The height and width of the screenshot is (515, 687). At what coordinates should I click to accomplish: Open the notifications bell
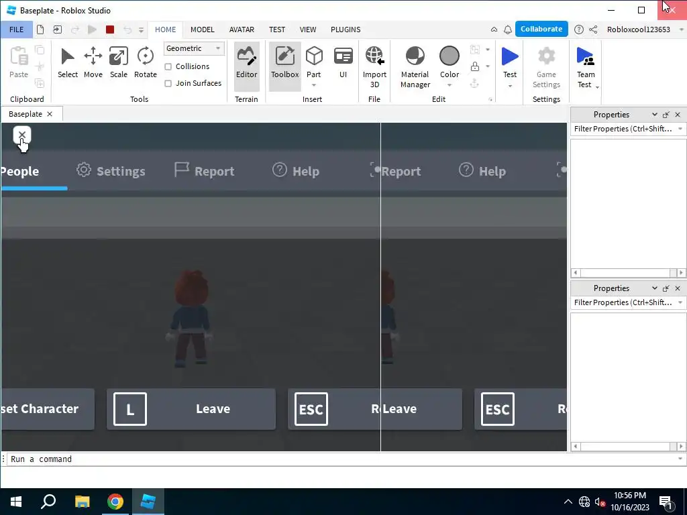coord(508,30)
